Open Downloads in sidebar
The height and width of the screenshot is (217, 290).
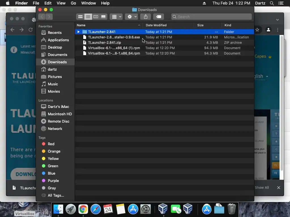(55, 62)
